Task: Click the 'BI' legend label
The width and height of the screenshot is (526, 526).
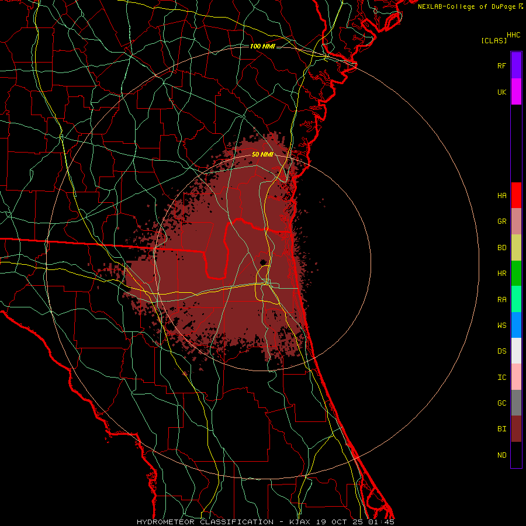Action: point(501,429)
